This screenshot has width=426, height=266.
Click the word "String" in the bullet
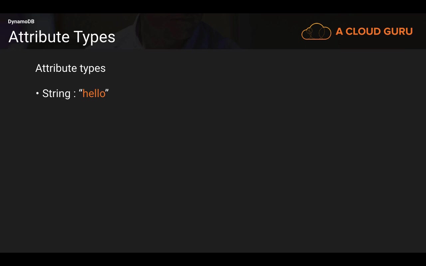tap(56, 94)
